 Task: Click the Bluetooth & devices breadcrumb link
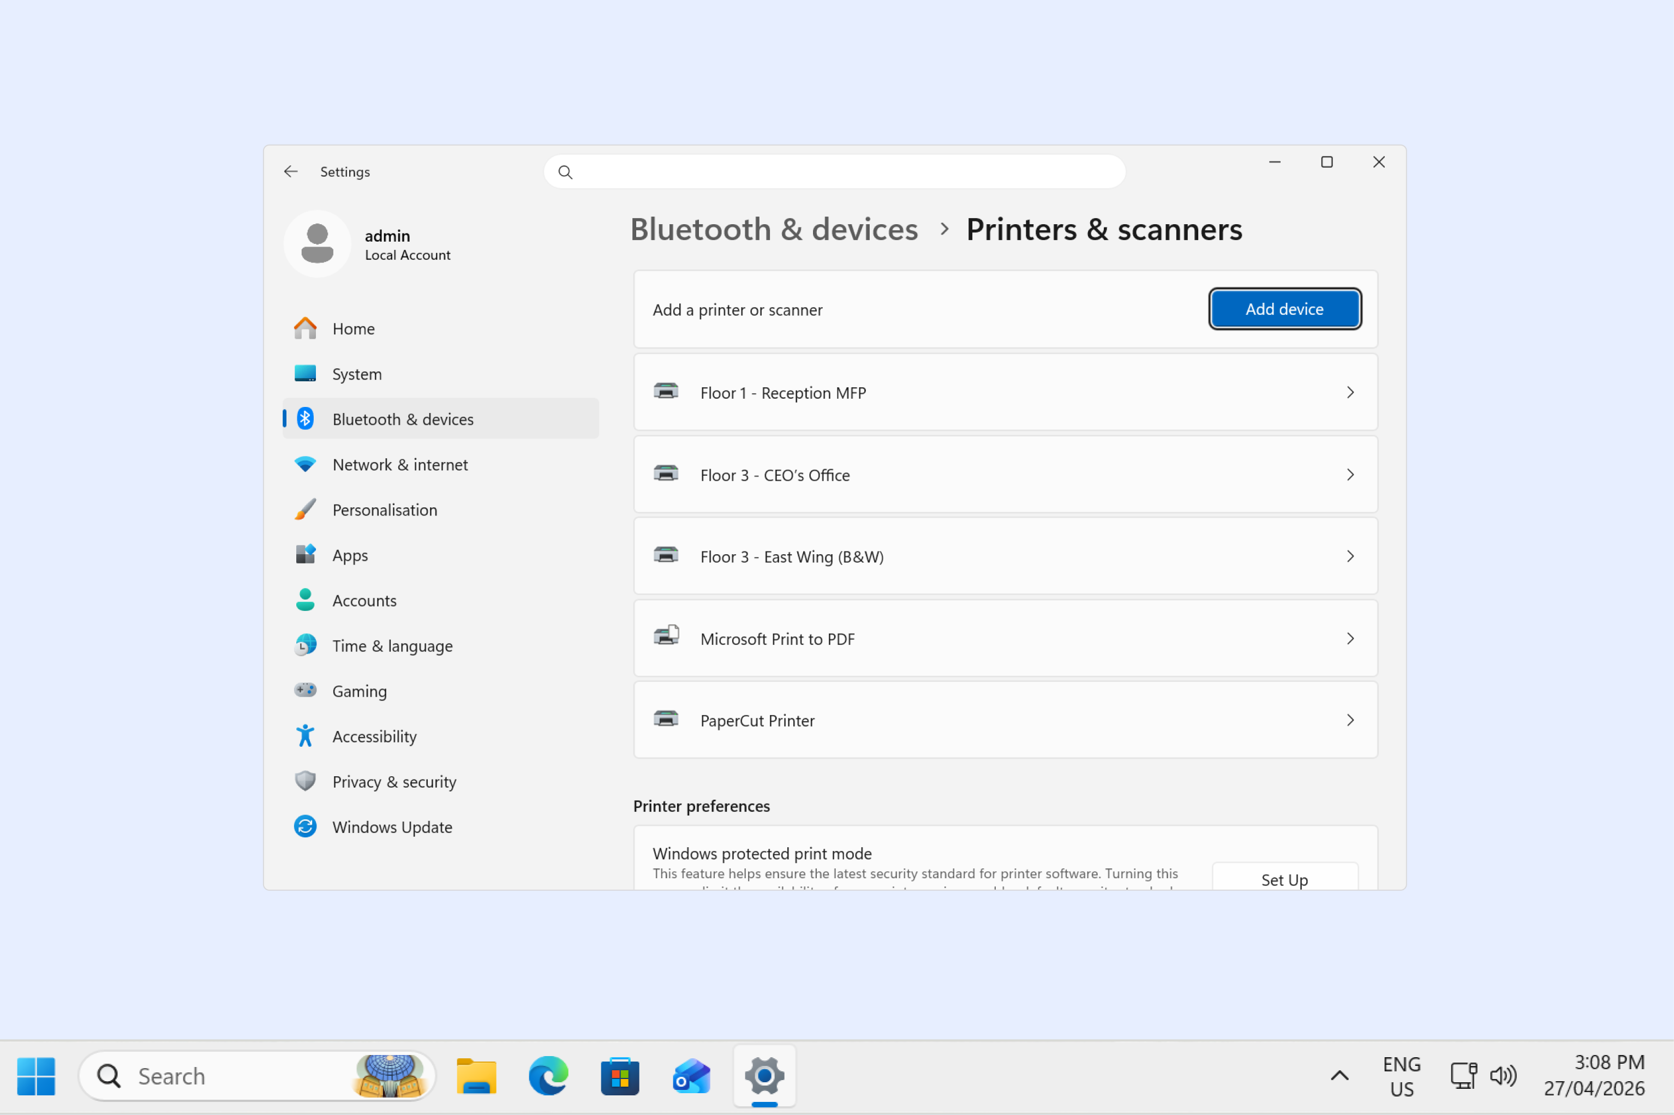[774, 229]
